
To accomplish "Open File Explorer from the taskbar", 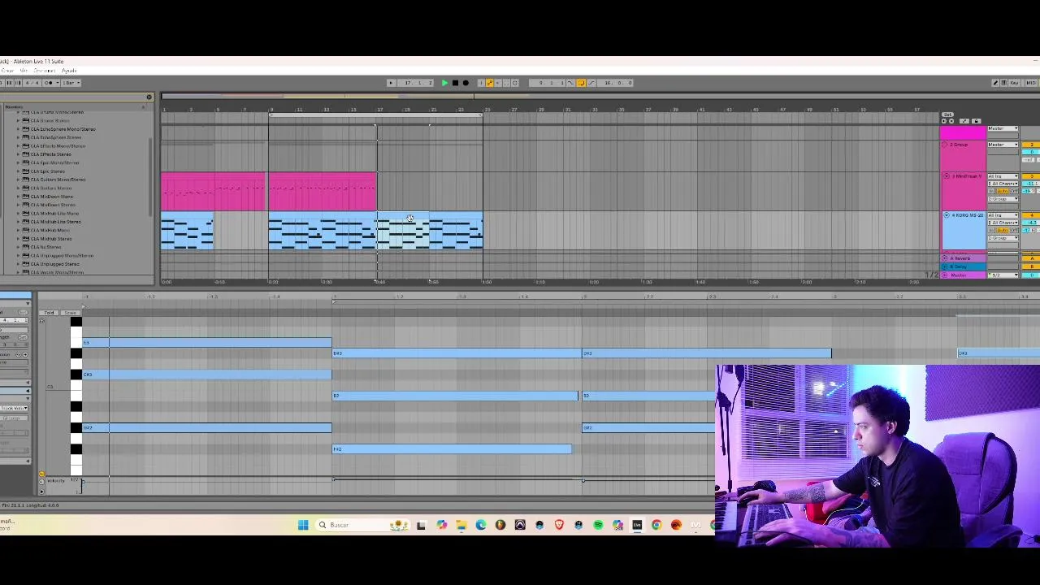I will tap(461, 525).
